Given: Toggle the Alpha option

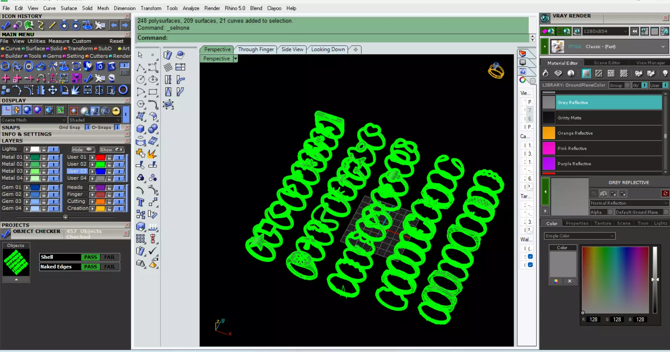Looking at the screenshot, I should click(610, 212).
